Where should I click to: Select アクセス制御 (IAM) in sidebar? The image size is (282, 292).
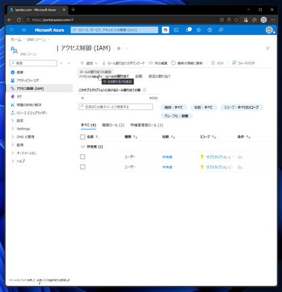40,89
